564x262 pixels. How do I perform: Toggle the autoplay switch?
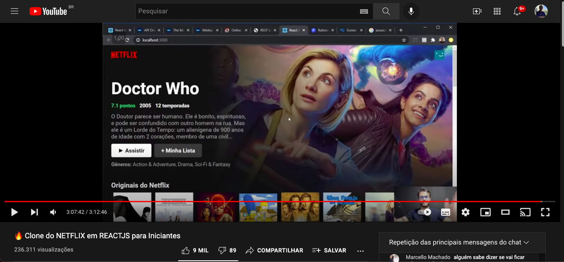pos(425,212)
